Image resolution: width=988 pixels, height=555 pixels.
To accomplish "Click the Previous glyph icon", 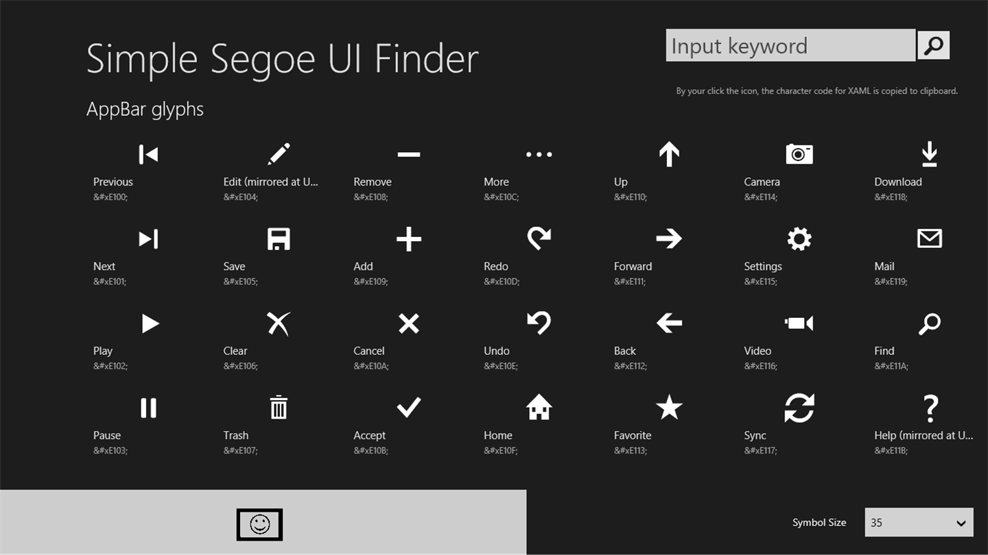I will [x=148, y=155].
